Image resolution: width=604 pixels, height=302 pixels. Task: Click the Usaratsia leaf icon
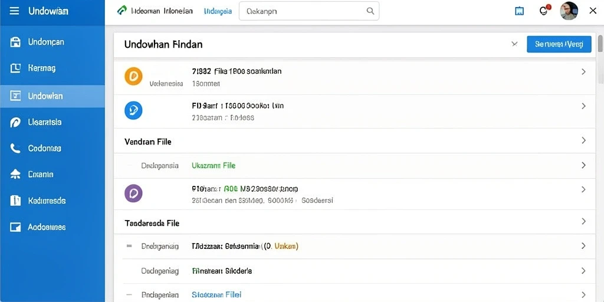click(15, 123)
